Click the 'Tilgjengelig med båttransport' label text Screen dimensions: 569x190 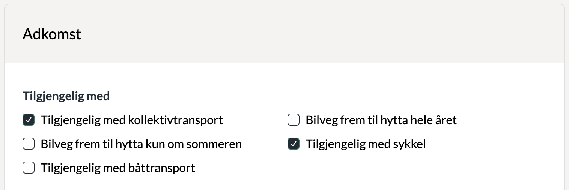(118, 168)
